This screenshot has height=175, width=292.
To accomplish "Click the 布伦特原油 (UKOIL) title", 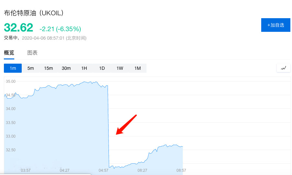I will (34, 13).
